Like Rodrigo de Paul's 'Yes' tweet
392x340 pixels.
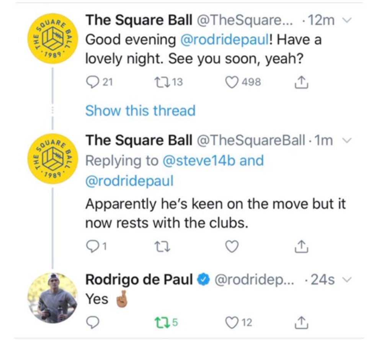pos(232,323)
